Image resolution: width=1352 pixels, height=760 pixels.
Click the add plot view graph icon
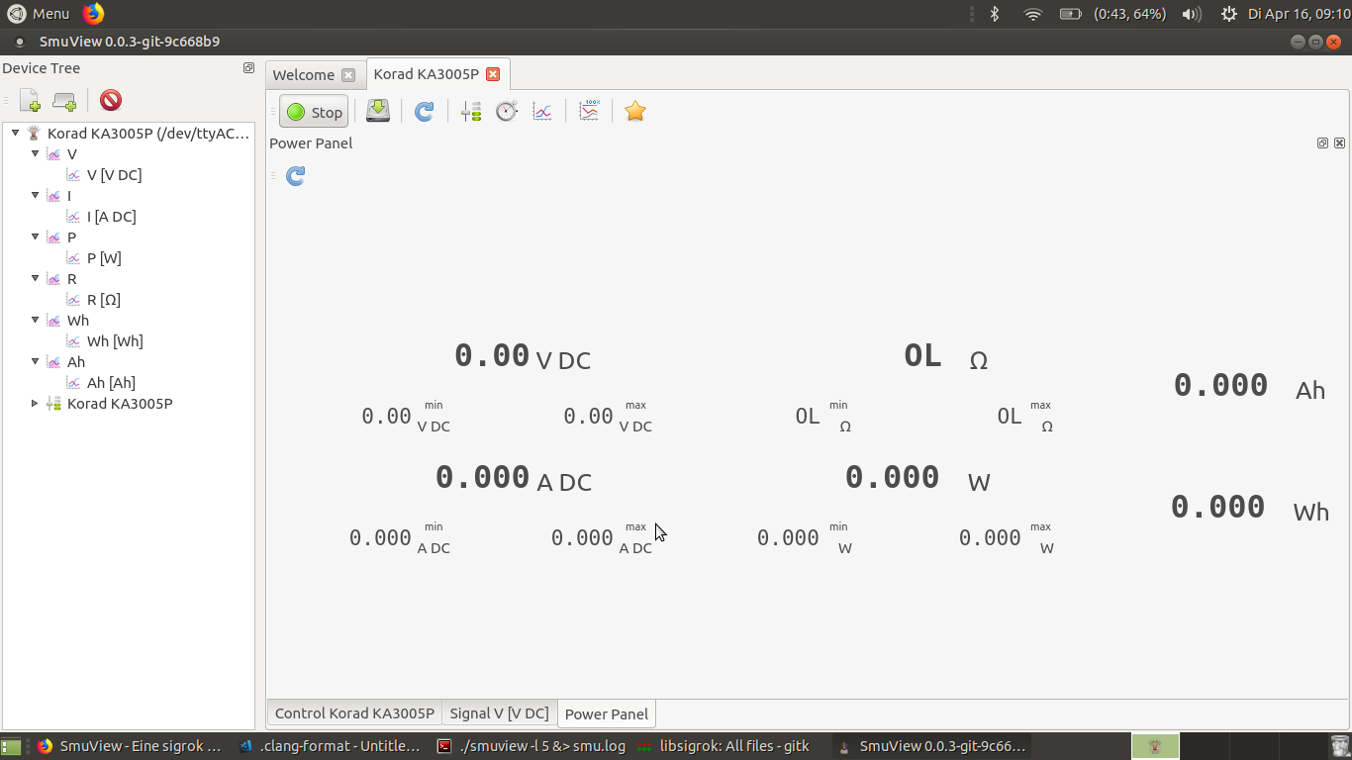542,112
